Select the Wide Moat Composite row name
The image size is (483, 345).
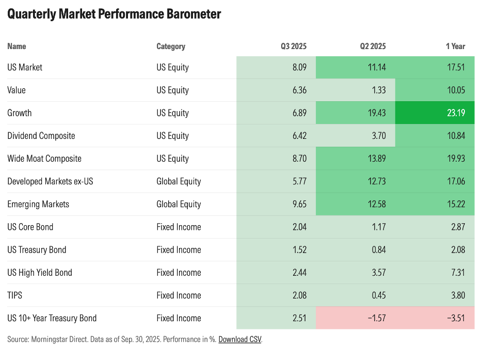tap(44, 159)
